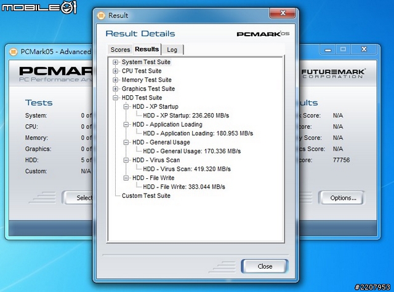Select the CPU Test Suite row
The image size is (394, 292).
[142, 71]
